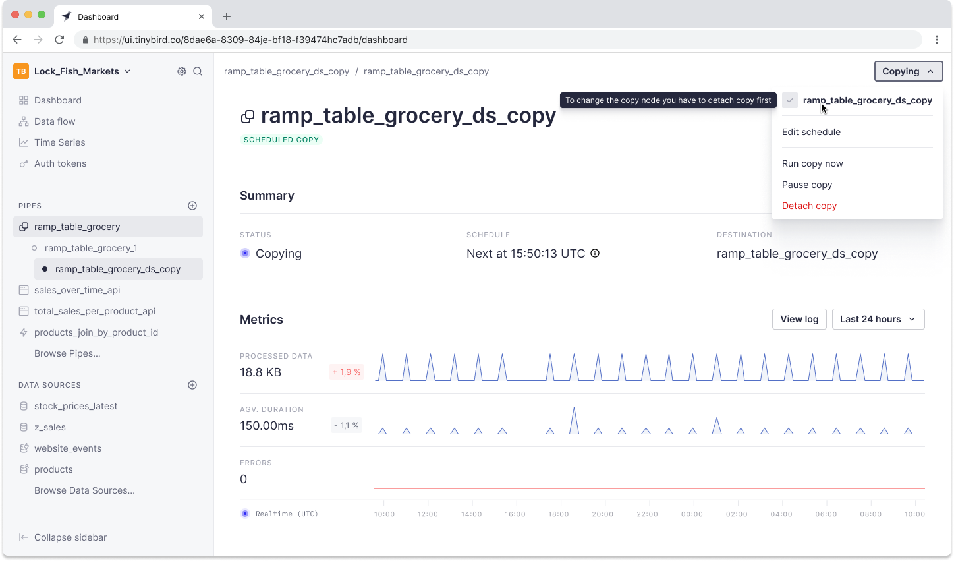
Task: Click the Collapse sidebar arrow icon
Action: point(23,537)
